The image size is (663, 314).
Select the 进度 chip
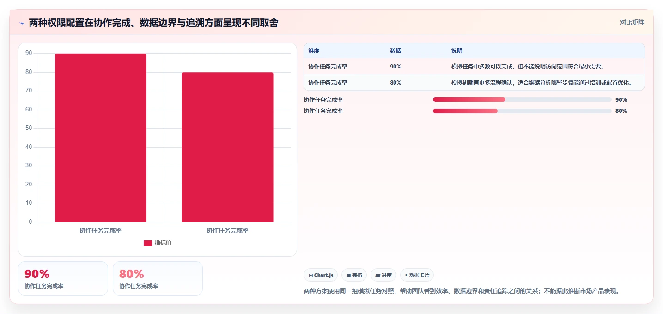tap(383, 275)
